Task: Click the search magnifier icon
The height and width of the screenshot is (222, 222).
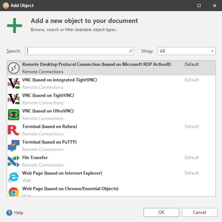Action: coord(131,51)
